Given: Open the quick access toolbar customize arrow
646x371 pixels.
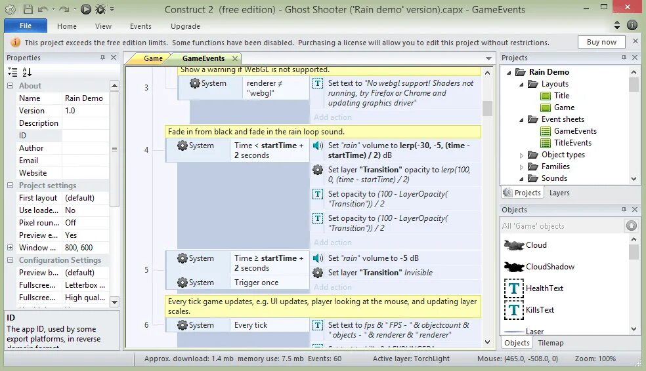Looking at the screenshot, I should (x=112, y=9).
